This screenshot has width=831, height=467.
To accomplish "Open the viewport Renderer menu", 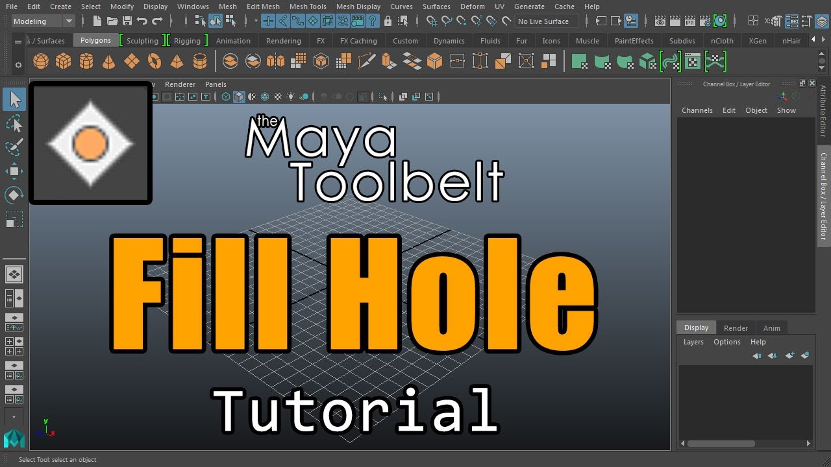I will [180, 84].
